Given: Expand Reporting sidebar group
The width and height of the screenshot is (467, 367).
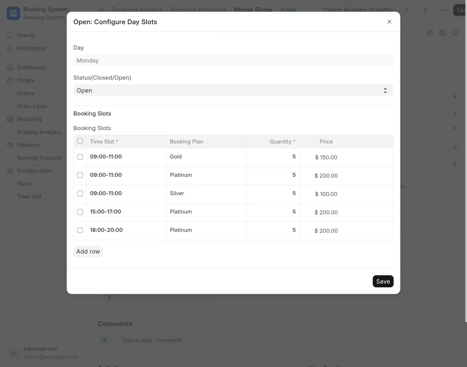Looking at the screenshot, I should 29,119.
